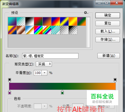Expand the smoothness percentage dropdown arrow
This screenshot has width=125, height=112.
pyautogui.click(x=44, y=73)
